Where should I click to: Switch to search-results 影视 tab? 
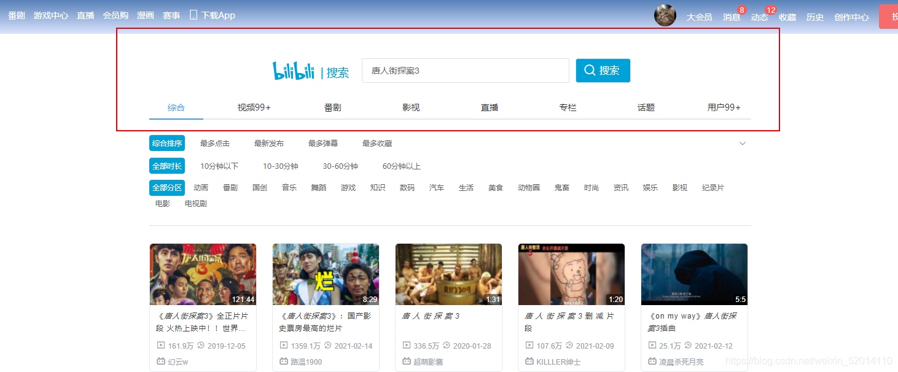411,107
